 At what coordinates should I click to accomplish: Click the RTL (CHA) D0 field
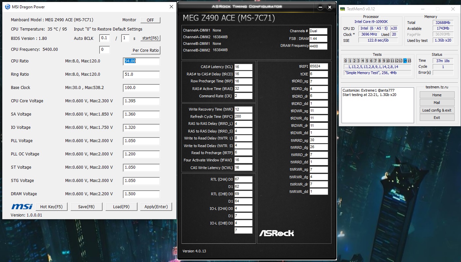[x=243, y=179]
